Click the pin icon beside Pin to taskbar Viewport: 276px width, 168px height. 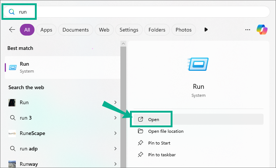pos(141,155)
